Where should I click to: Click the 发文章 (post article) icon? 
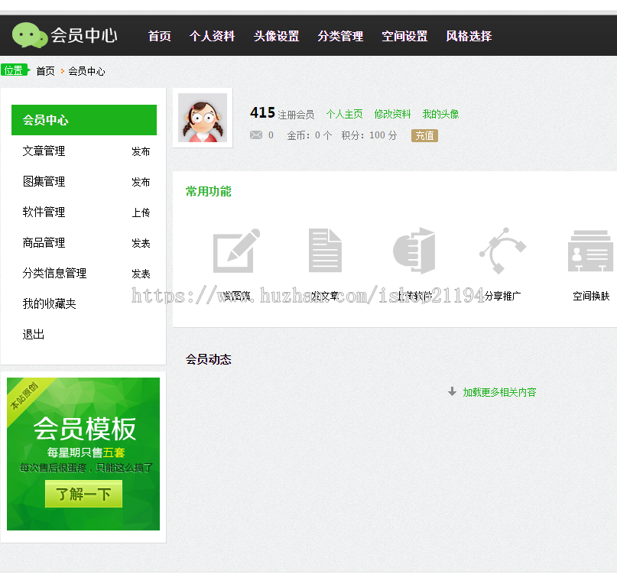click(x=324, y=251)
